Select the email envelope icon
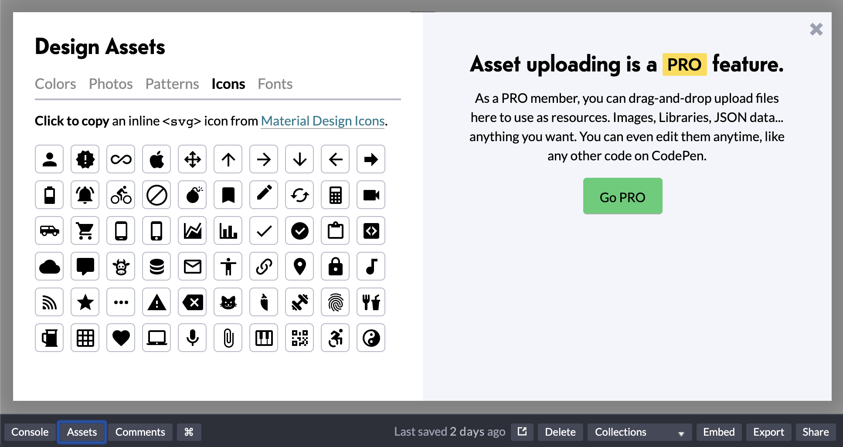 coord(192,266)
